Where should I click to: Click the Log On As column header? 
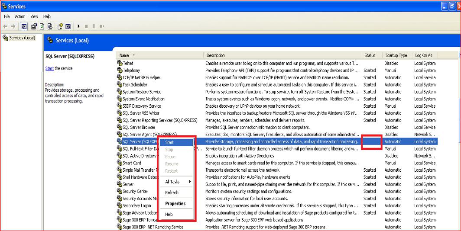pyautogui.click(x=425, y=55)
